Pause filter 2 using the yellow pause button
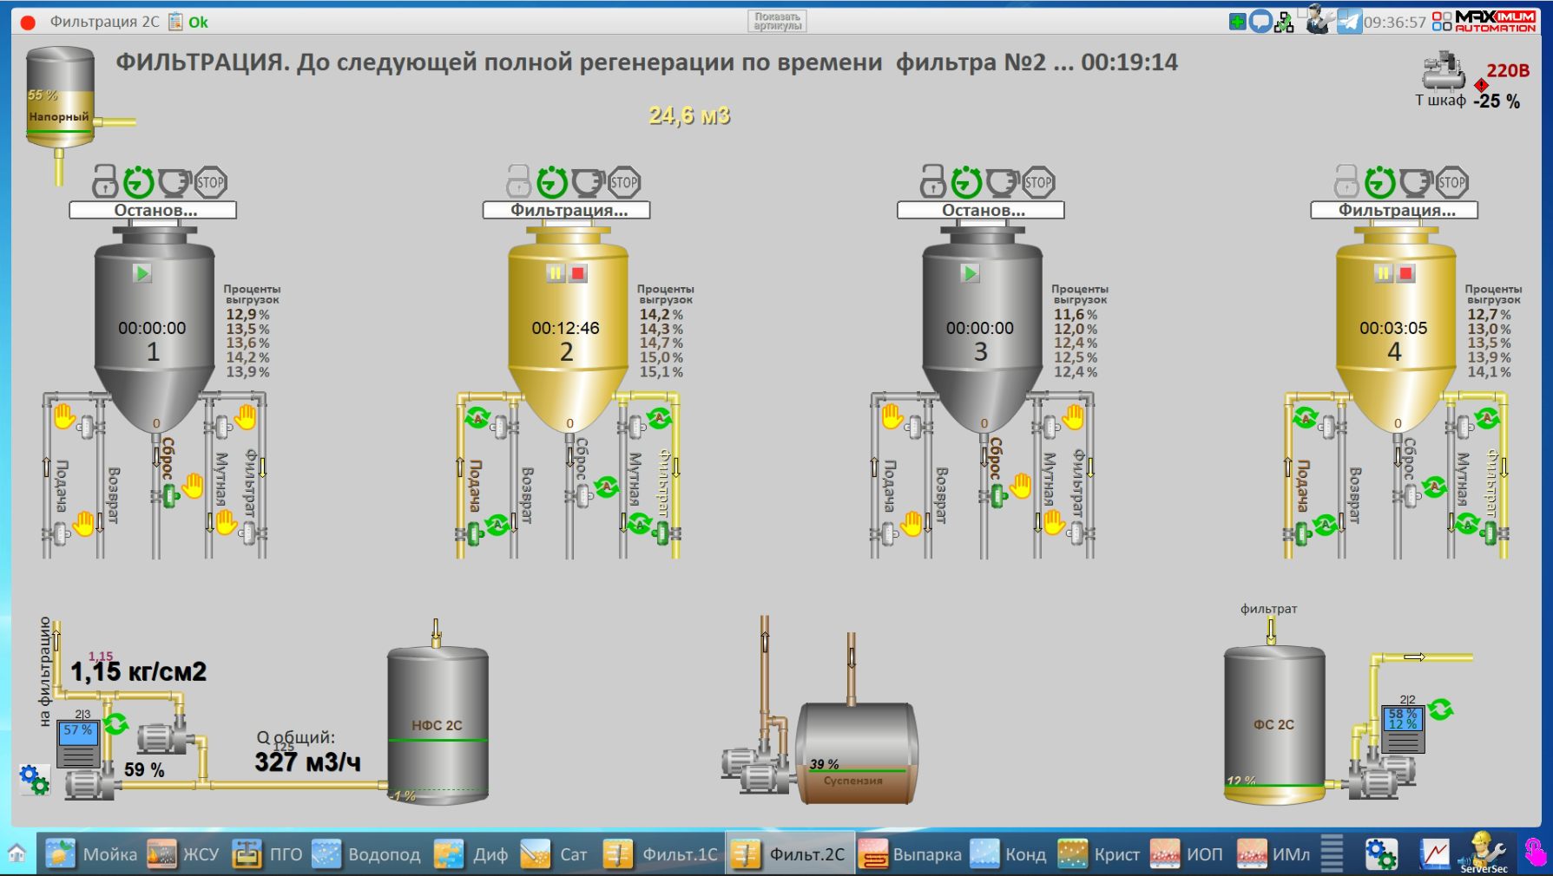This screenshot has height=876, width=1553. click(556, 273)
